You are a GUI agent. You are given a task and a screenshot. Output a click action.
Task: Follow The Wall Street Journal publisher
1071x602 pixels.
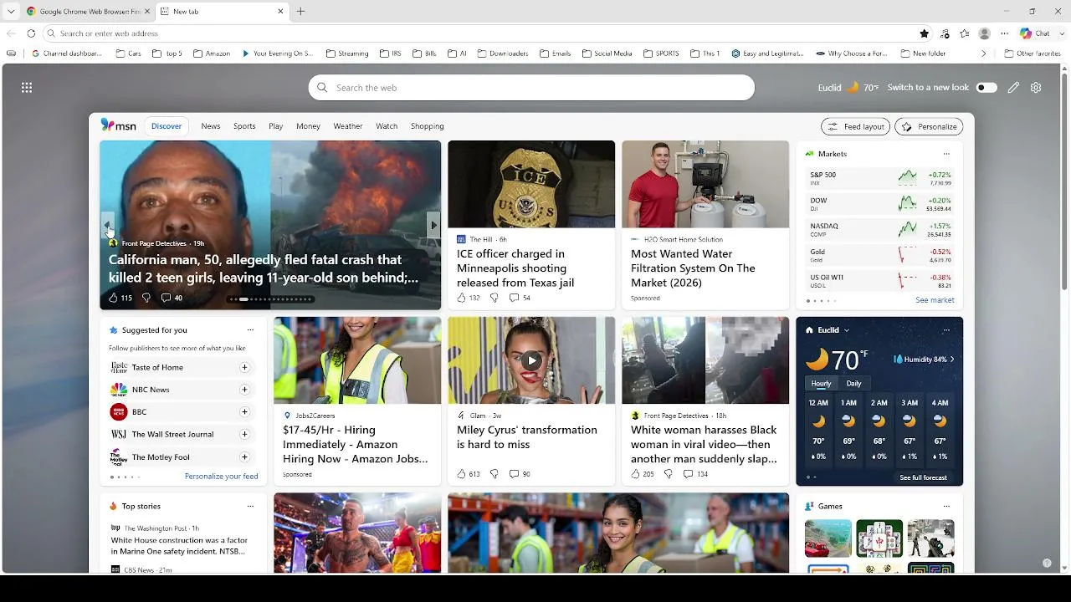pos(244,435)
